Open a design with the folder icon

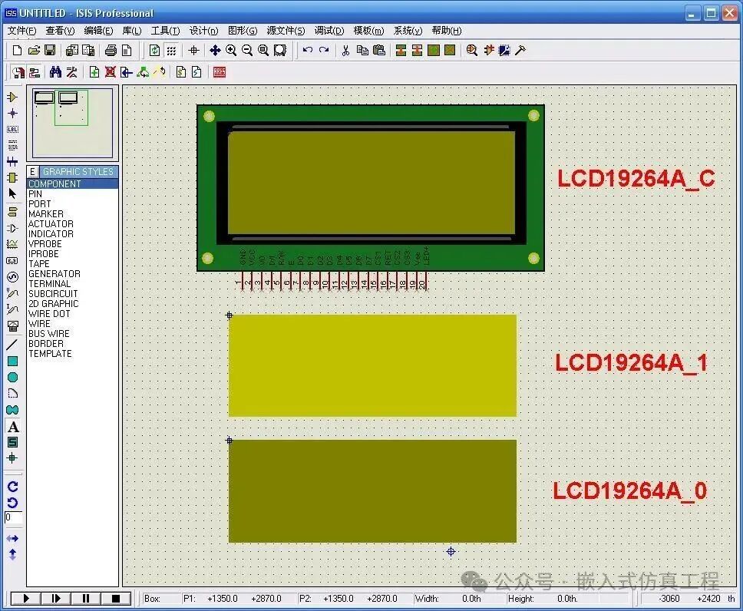34,50
